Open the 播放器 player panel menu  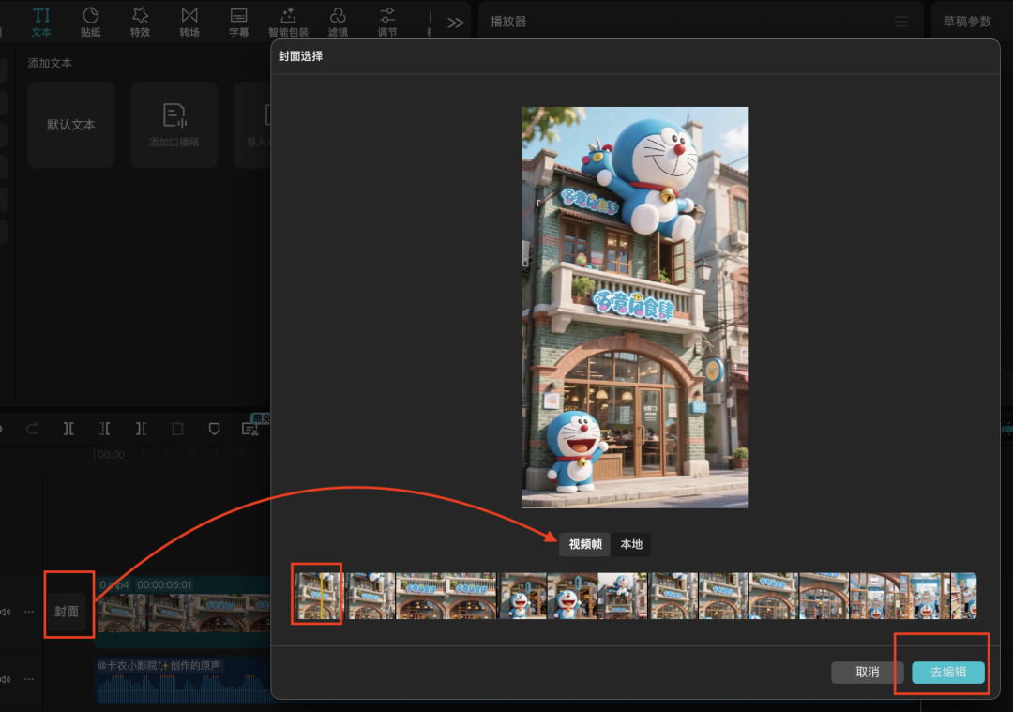point(900,22)
